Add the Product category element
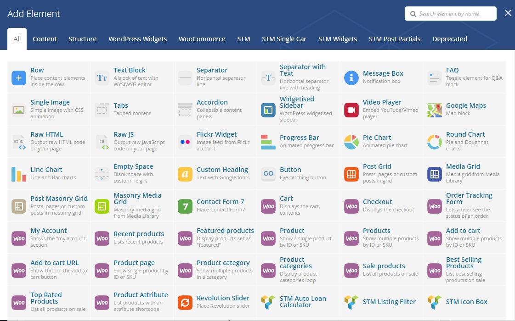The width and height of the screenshot is (515, 321). 215,270
